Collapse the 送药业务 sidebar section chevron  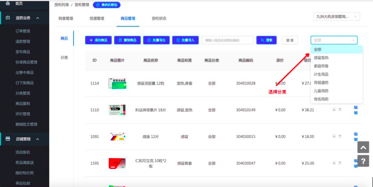pos(38,18)
